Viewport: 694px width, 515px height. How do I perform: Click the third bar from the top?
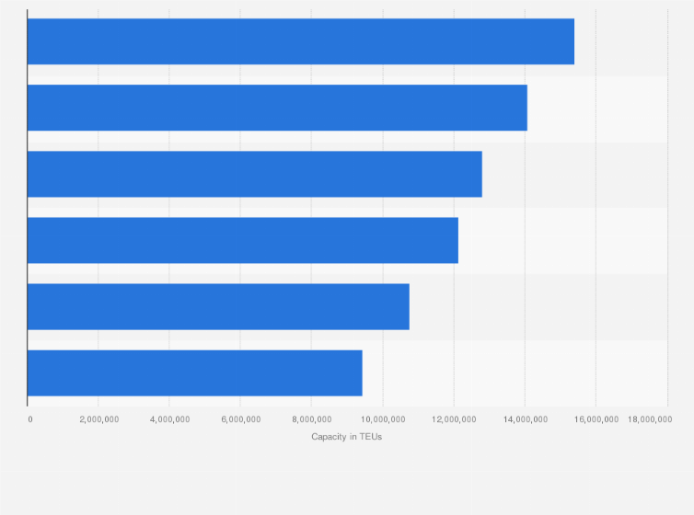click(255, 174)
